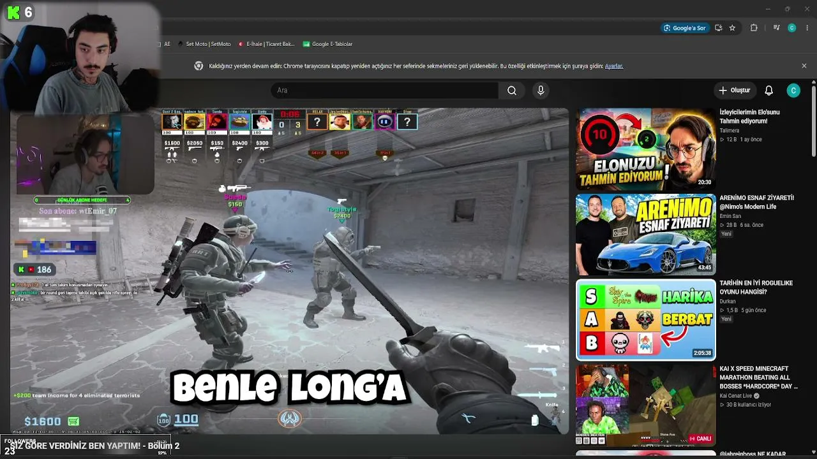Follow the Ayarlar link in the info bar
The width and height of the screenshot is (817, 459).
[614, 66]
